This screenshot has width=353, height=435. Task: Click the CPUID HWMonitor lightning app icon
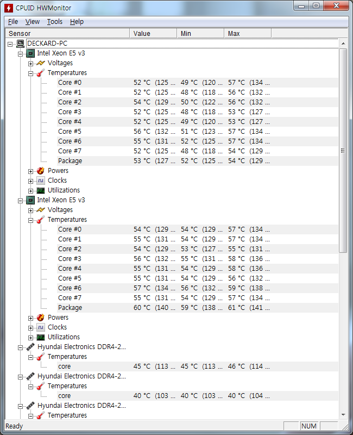point(9,8)
